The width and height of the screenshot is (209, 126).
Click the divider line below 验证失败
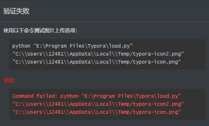(104, 22)
